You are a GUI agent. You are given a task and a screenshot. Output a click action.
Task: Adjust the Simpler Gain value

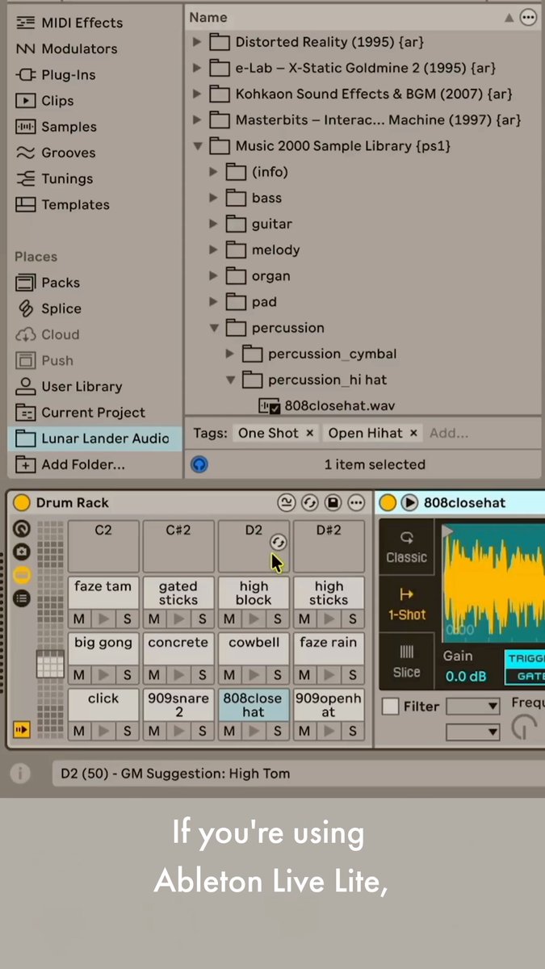tap(467, 676)
